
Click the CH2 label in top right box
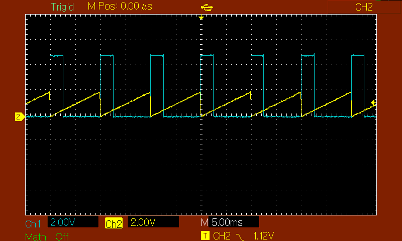(364, 7)
